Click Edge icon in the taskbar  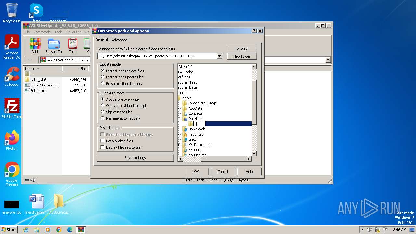[x=70, y=230]
